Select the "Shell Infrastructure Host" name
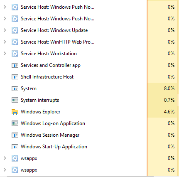This screenshot has width=179, height=177. click(x=47, y=77)
